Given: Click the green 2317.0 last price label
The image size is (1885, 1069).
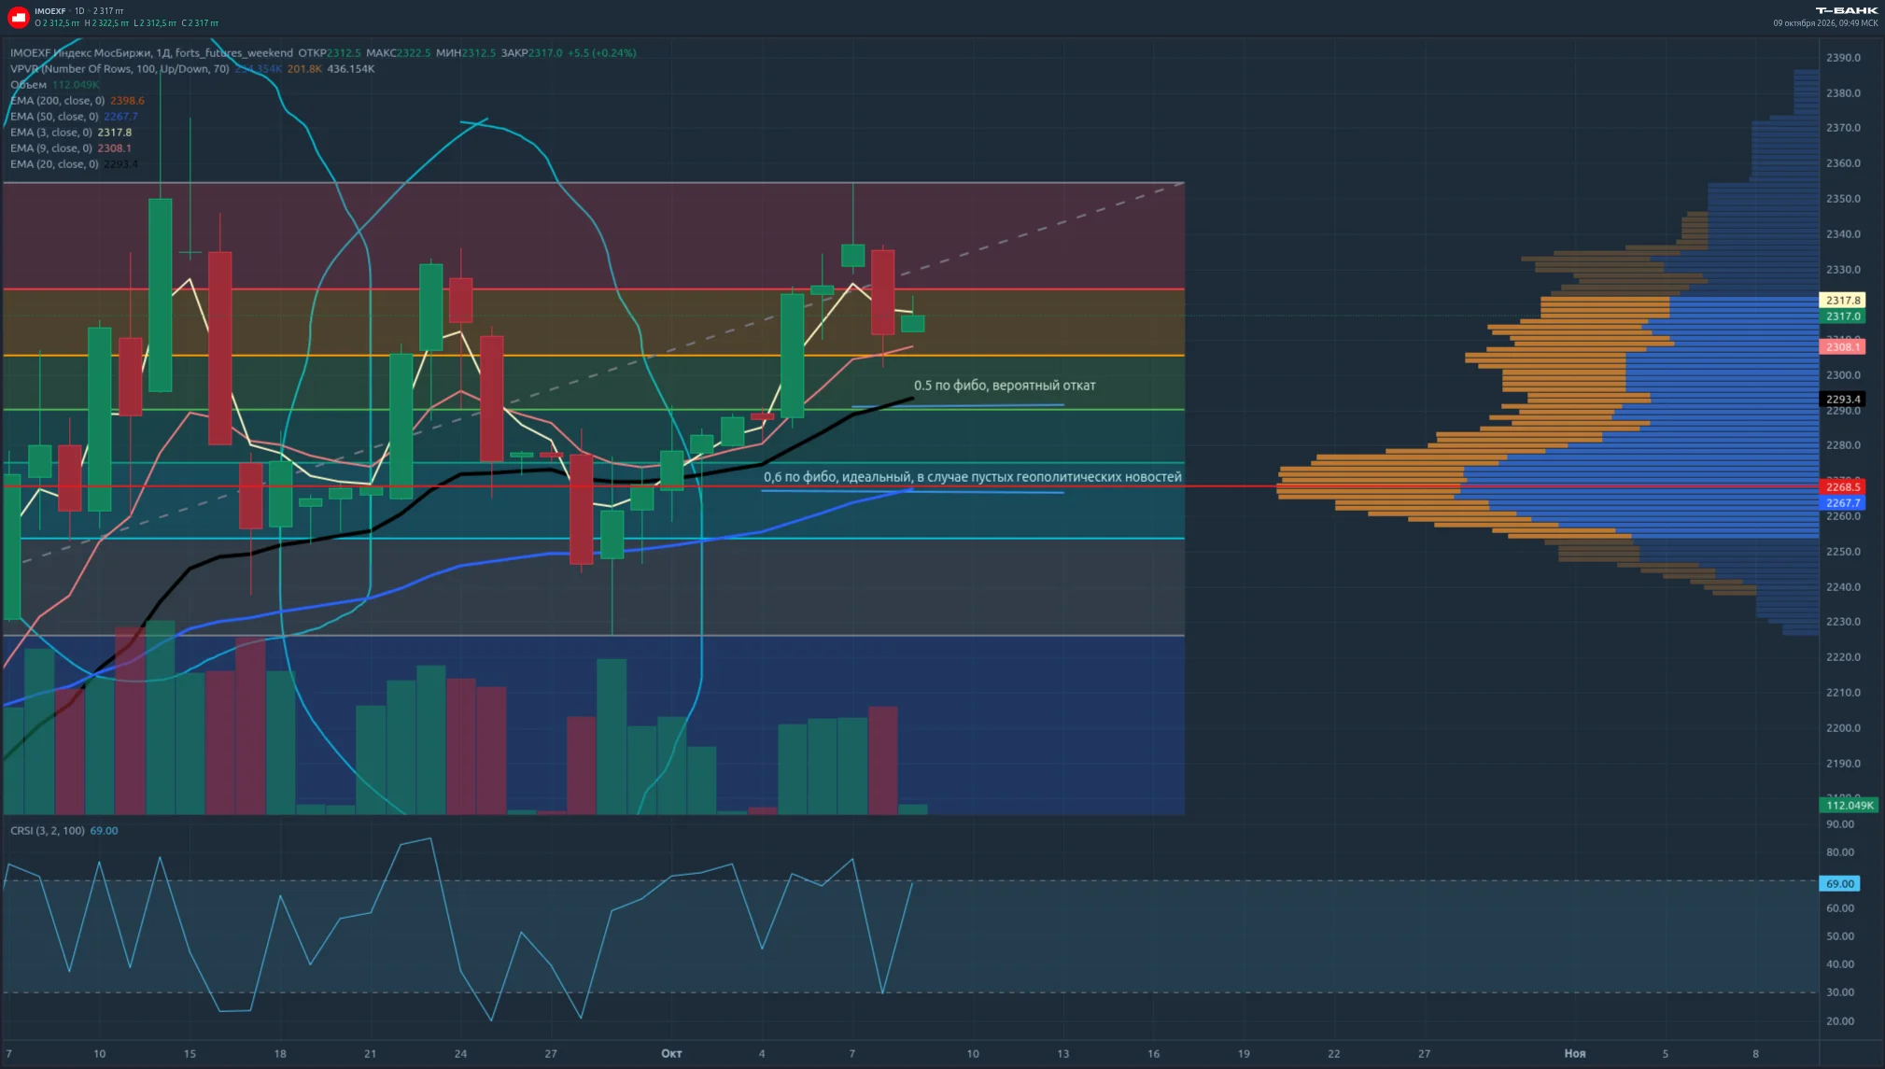Looking at the screenshot, I should [1842, 316].
